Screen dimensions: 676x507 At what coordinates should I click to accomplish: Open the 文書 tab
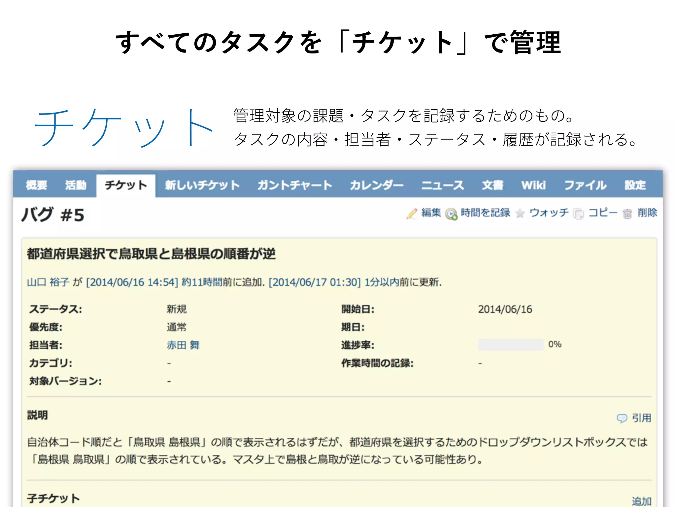492,185
